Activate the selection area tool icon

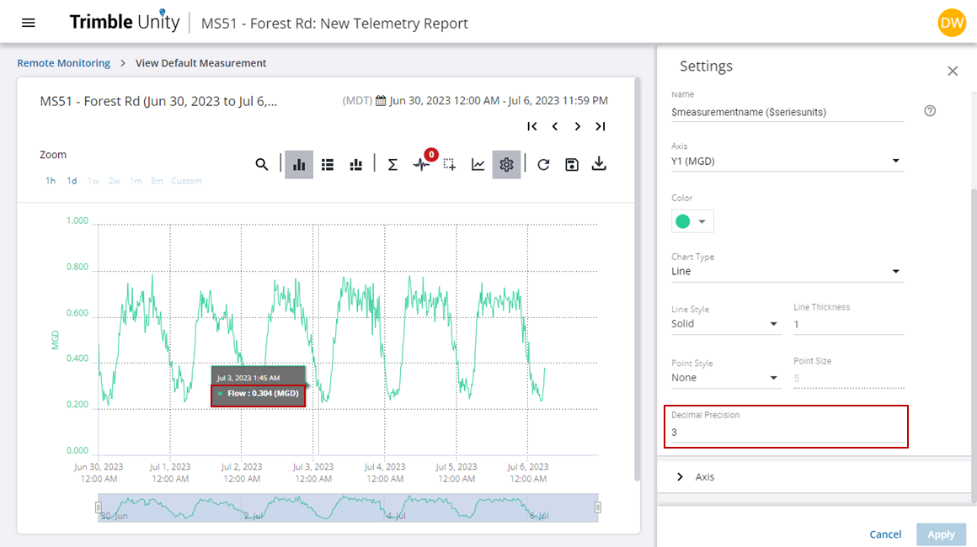450,165
